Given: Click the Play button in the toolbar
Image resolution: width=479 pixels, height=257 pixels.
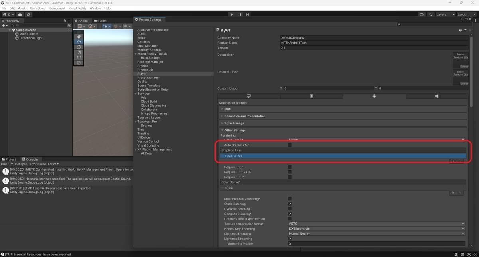Looking at the screenshot, I should [232, 14].
